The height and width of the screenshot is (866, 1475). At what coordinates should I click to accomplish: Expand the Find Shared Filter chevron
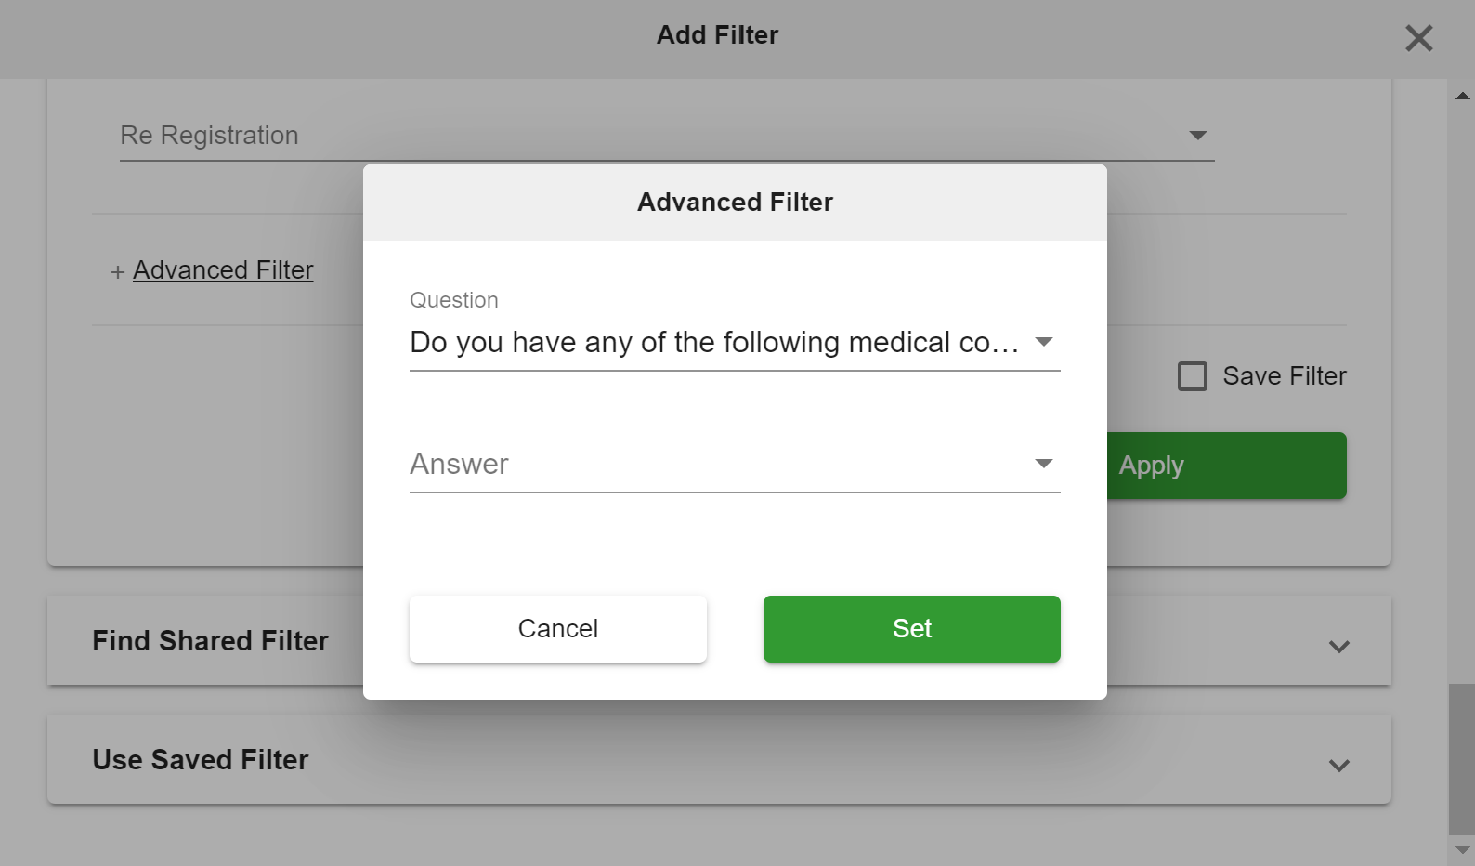[x=1338, y=647]
